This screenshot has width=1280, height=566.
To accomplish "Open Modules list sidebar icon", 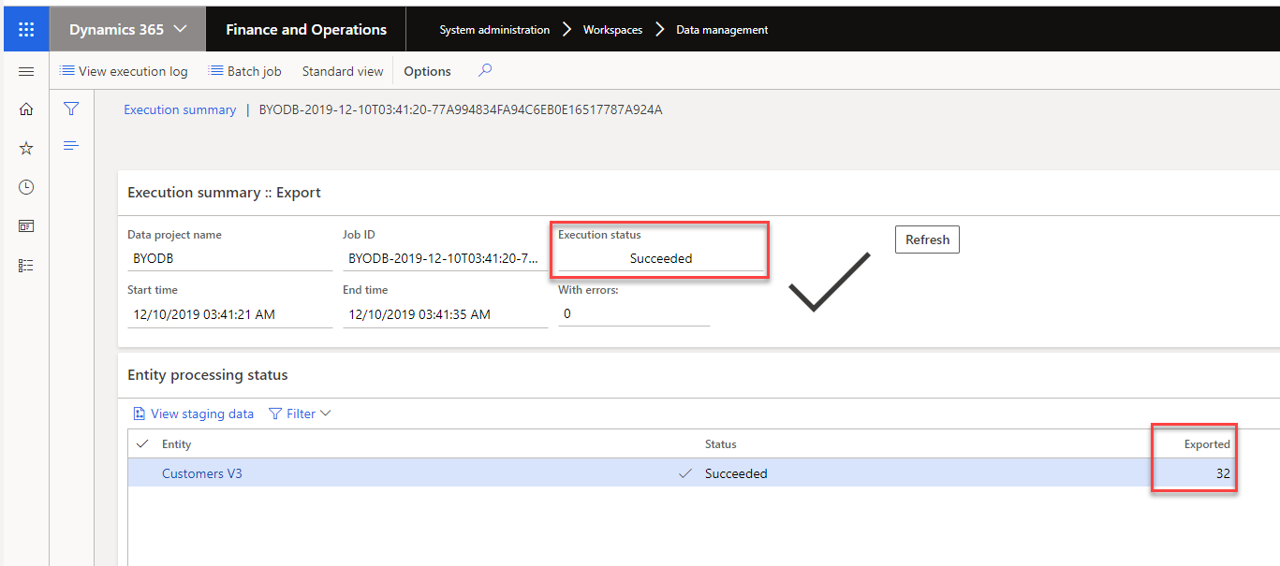I will pos(26,266).
